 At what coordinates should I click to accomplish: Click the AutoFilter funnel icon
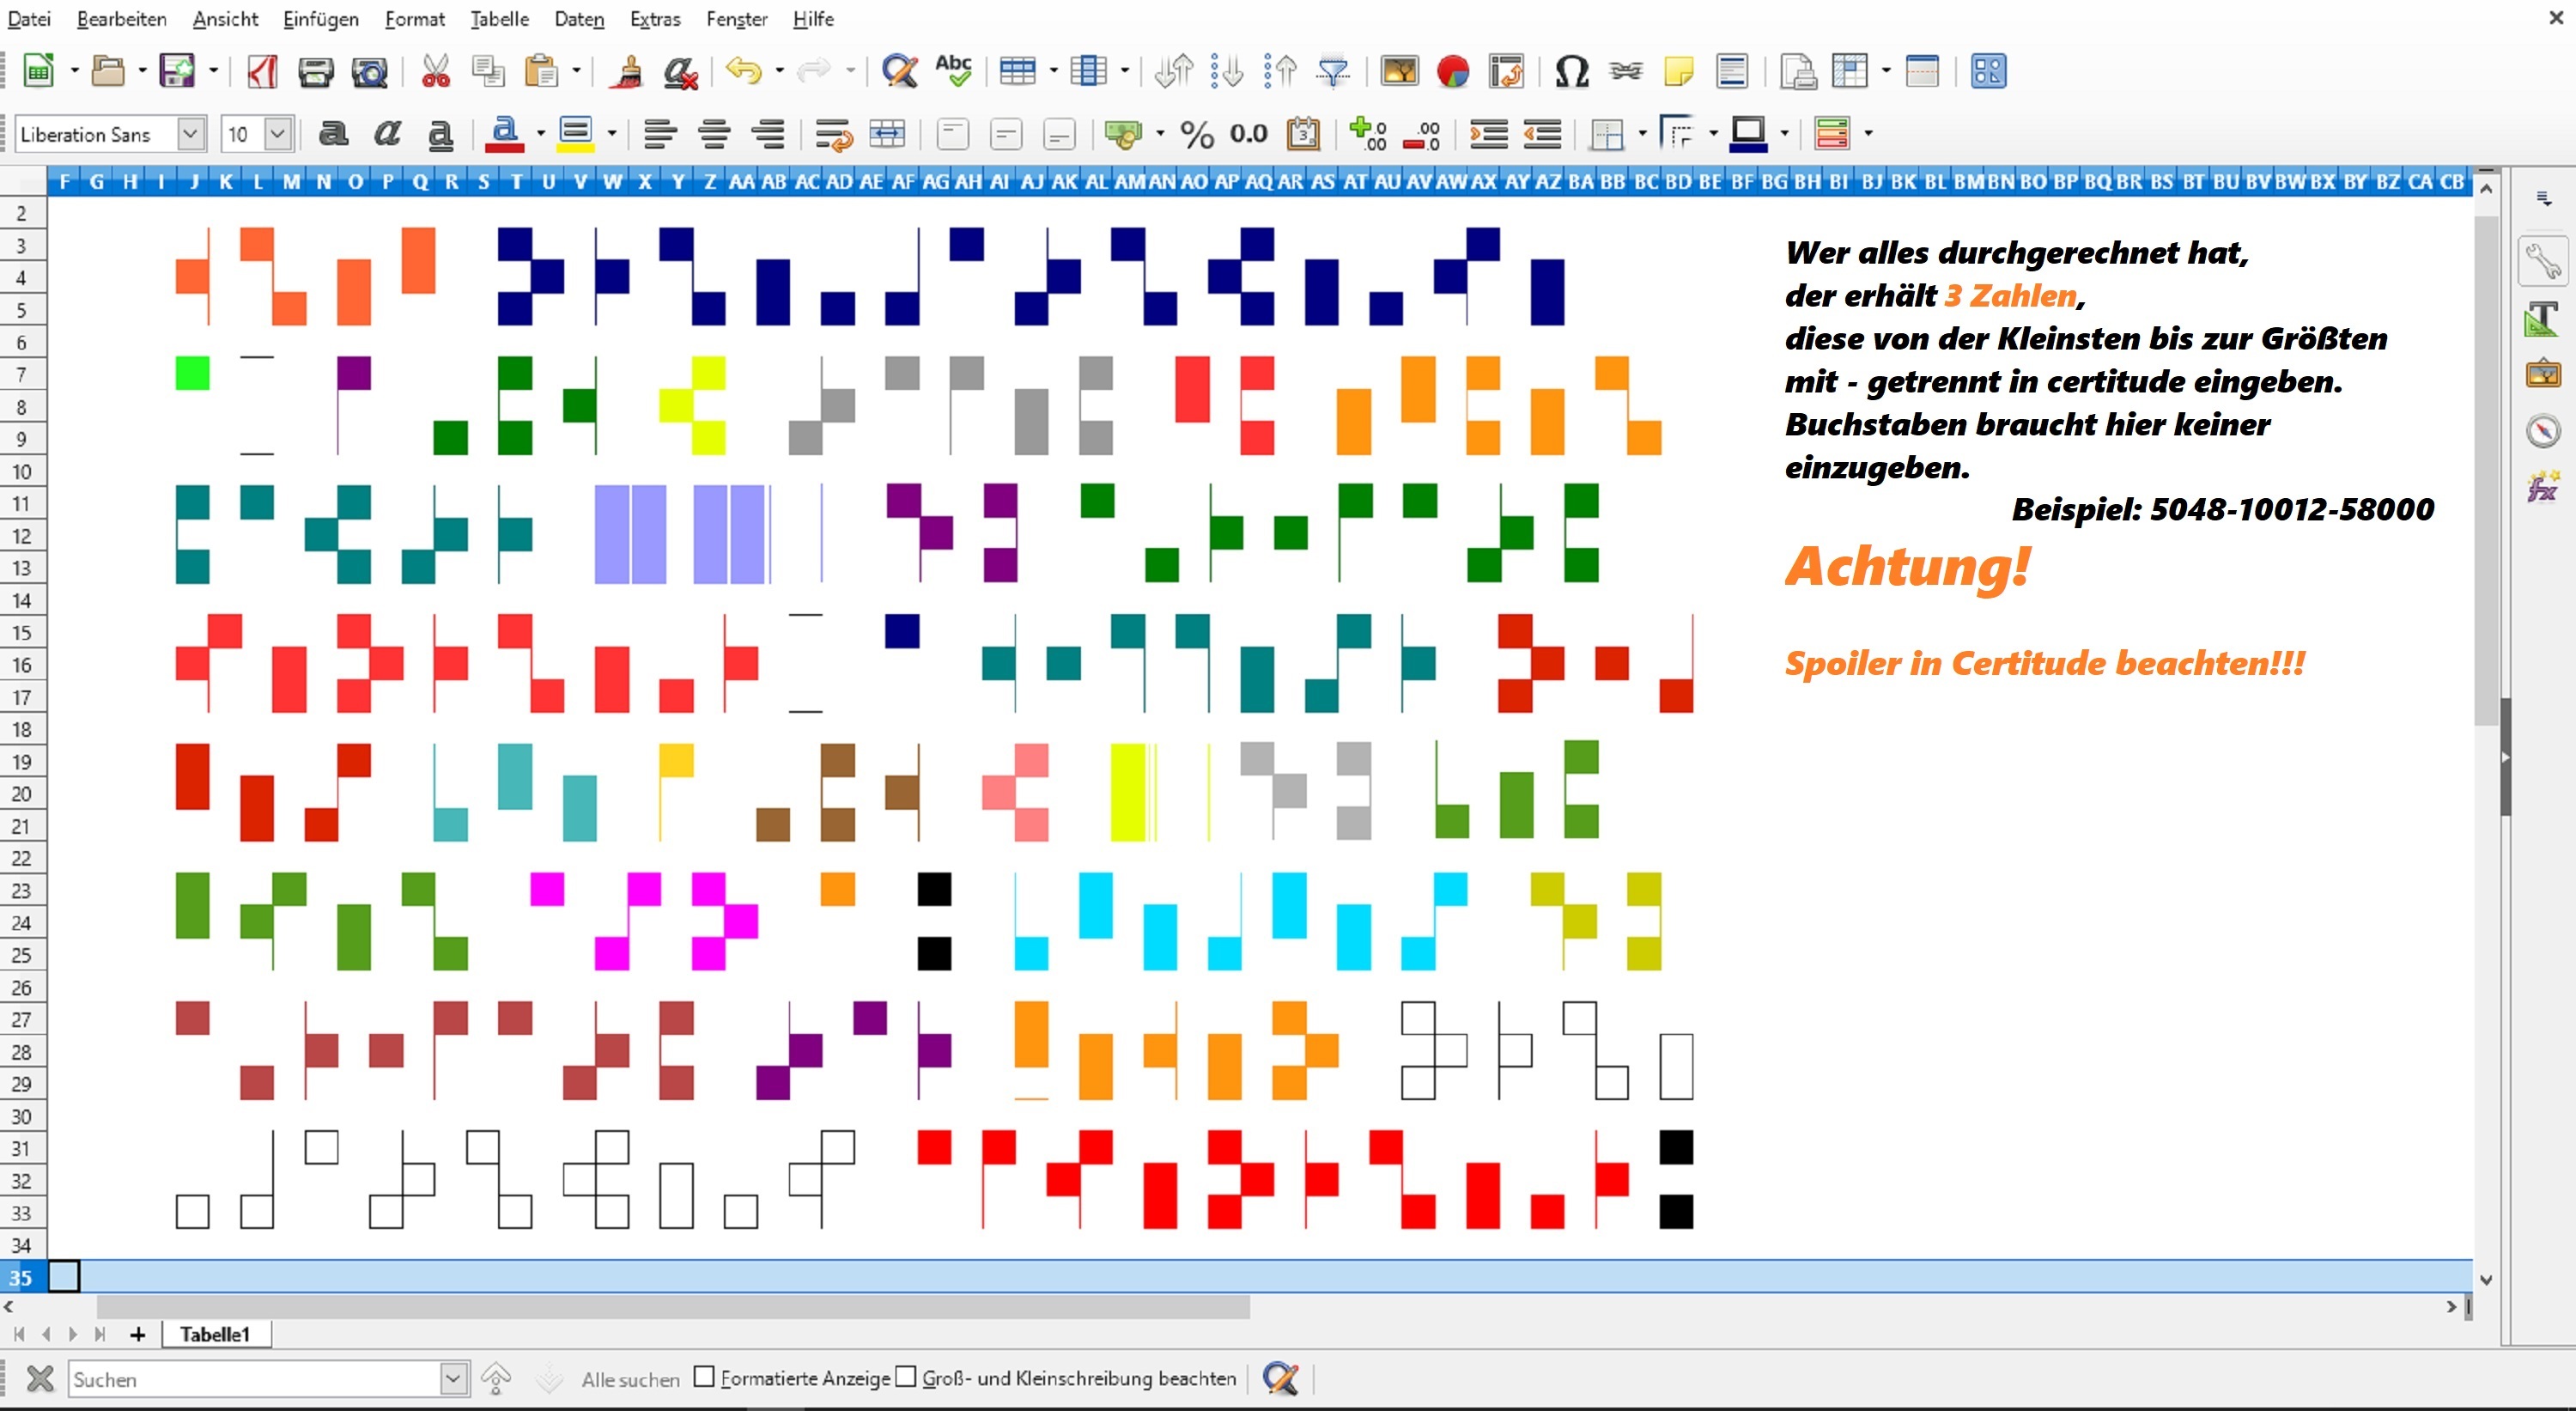1333,72
